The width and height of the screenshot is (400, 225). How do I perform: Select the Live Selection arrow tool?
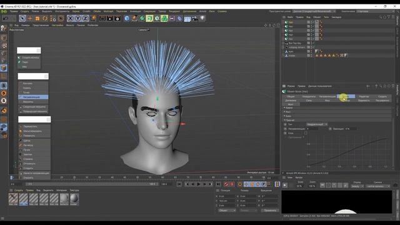[x=22, y=18]
